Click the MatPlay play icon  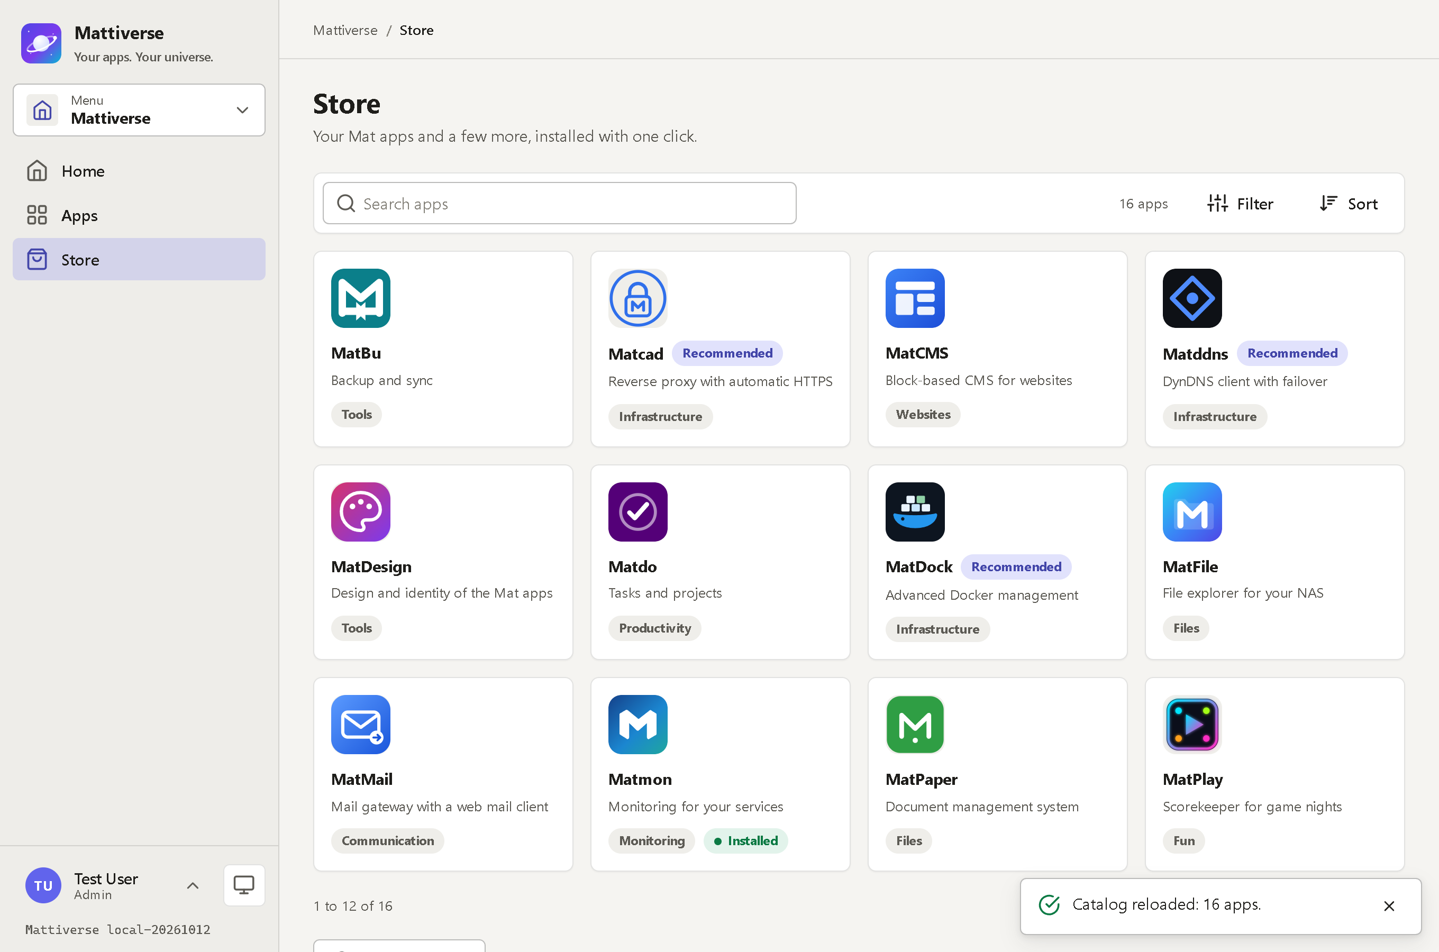click(1192, 725)
